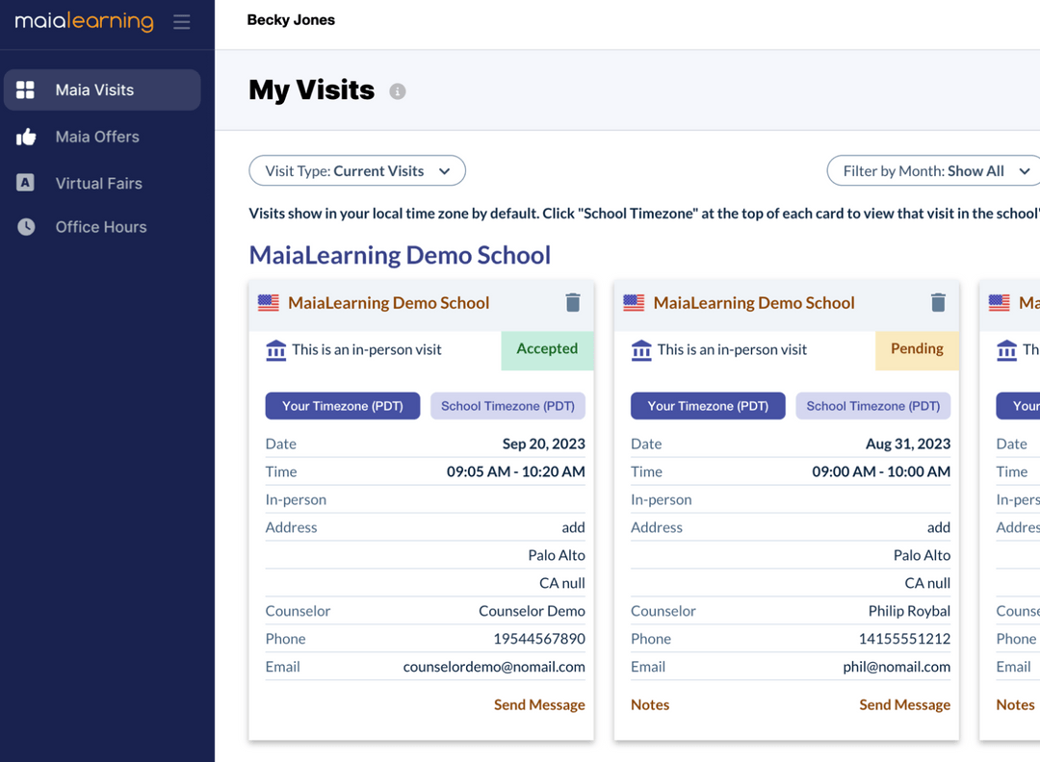Toggle School Timezone on the accepted visit
This screenshot has width=1040, height=762.
(507, 405)
